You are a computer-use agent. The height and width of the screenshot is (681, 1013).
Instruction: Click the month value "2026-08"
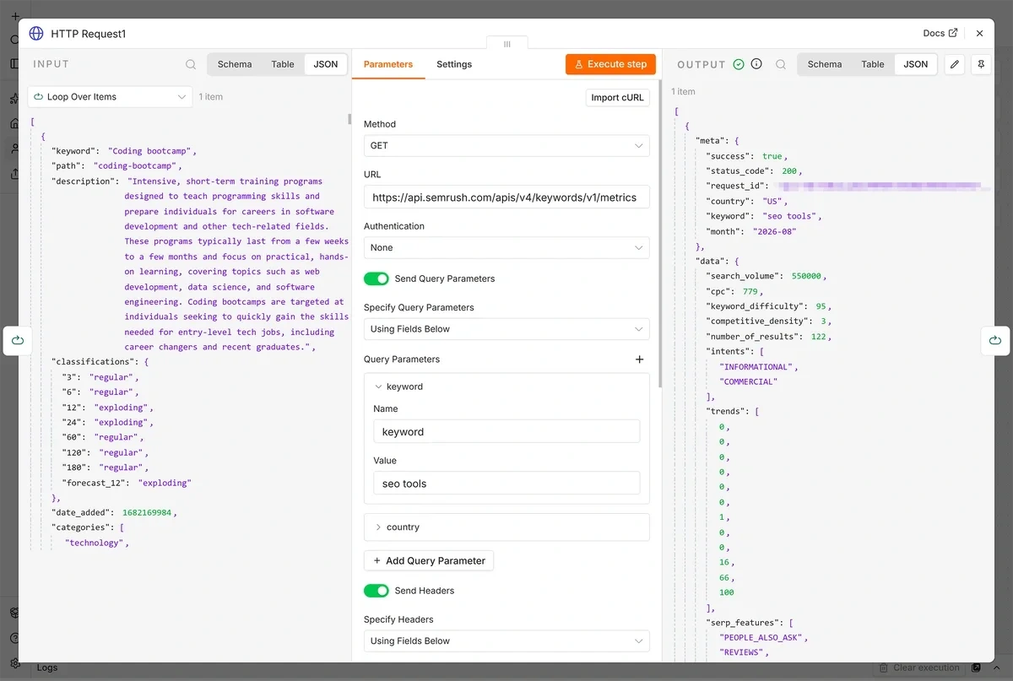[x=774, y=231]
